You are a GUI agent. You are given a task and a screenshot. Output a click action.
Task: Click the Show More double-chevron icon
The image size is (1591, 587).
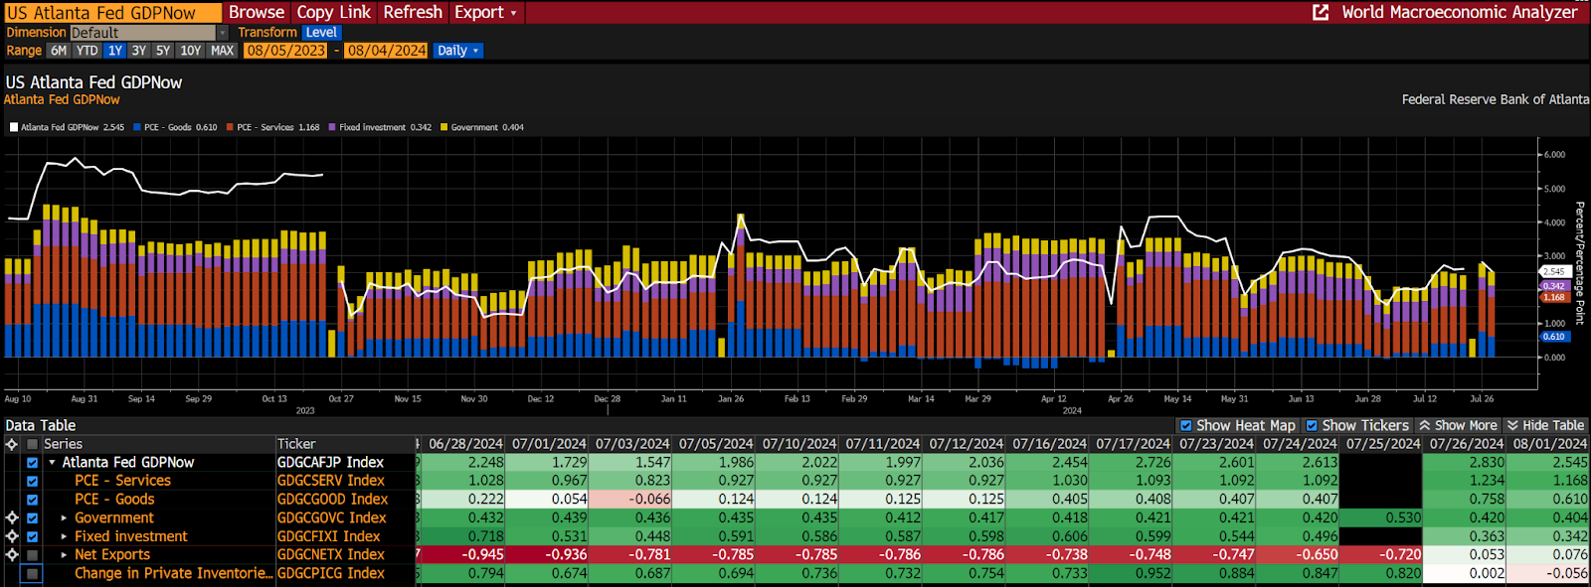point(1425,425)
